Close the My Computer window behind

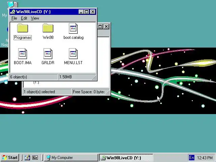point(106,27)
